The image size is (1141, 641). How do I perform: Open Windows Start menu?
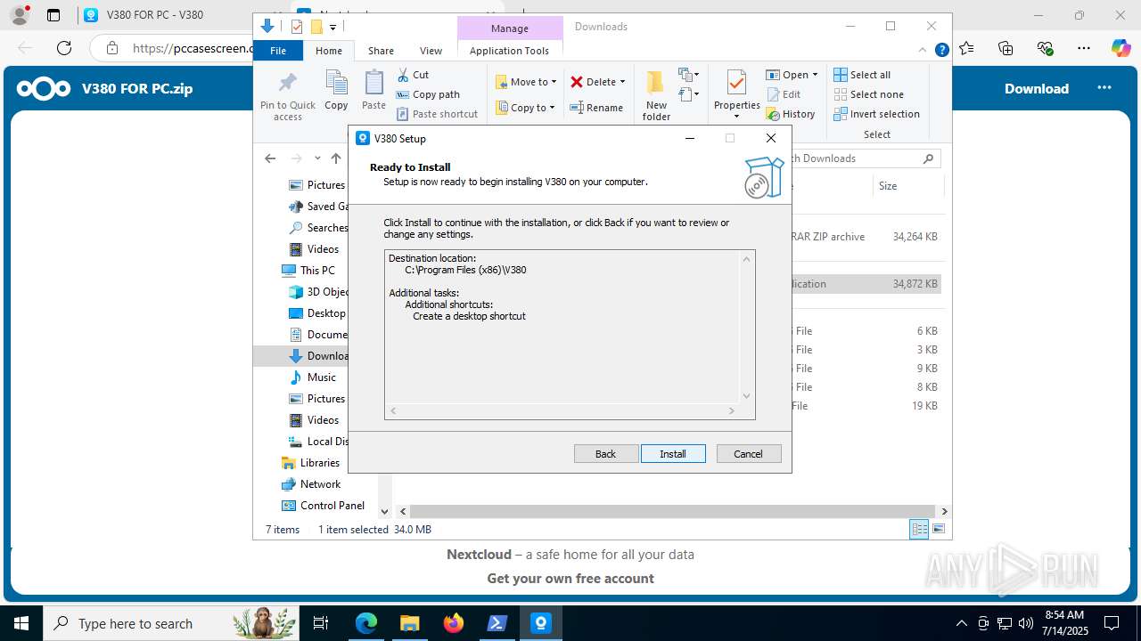21,623
